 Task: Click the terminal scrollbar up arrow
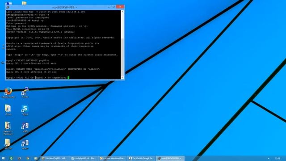tap(122, 12)
